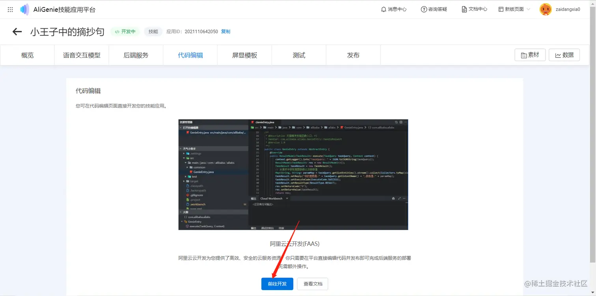The image size is (596, 296).
Task: Open 文档中心 documentation
Action: click(x=474, y=9)
